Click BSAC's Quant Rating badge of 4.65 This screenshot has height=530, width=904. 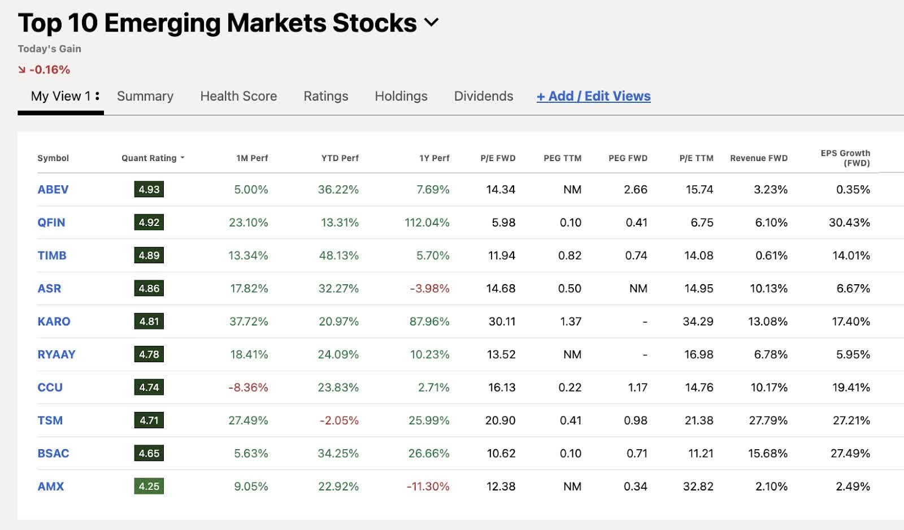click(x=149, y=453)
